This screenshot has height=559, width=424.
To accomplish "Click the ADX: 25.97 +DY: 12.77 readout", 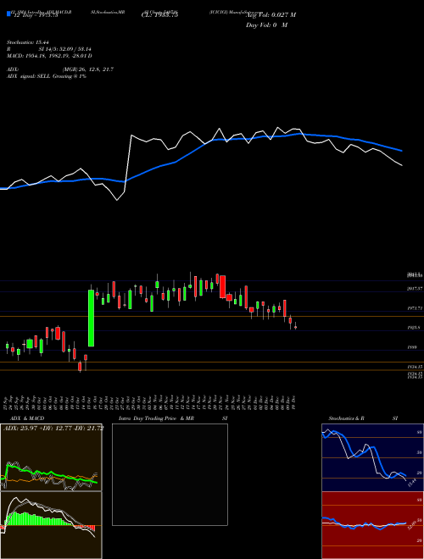I will tap(53, 428).
